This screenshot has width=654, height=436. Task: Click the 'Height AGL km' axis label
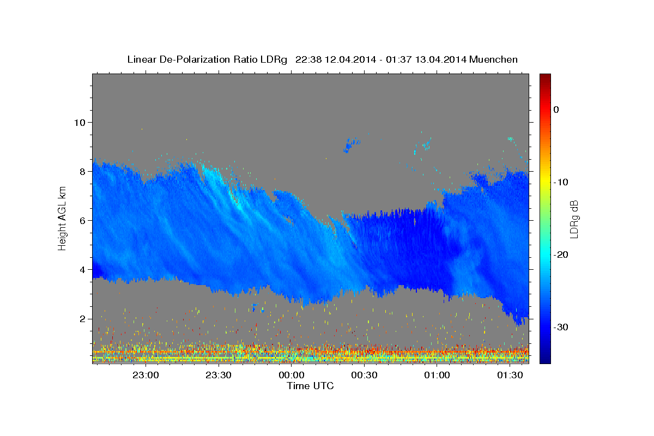pyautogui.click(x=62, y=219)
